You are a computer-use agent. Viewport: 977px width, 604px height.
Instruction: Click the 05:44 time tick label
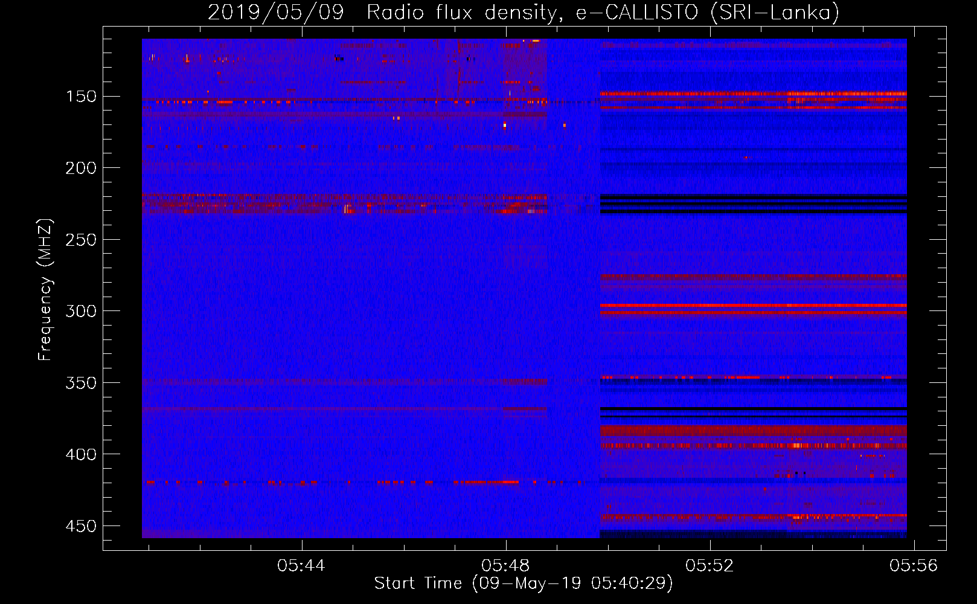[x=301, y=566]
